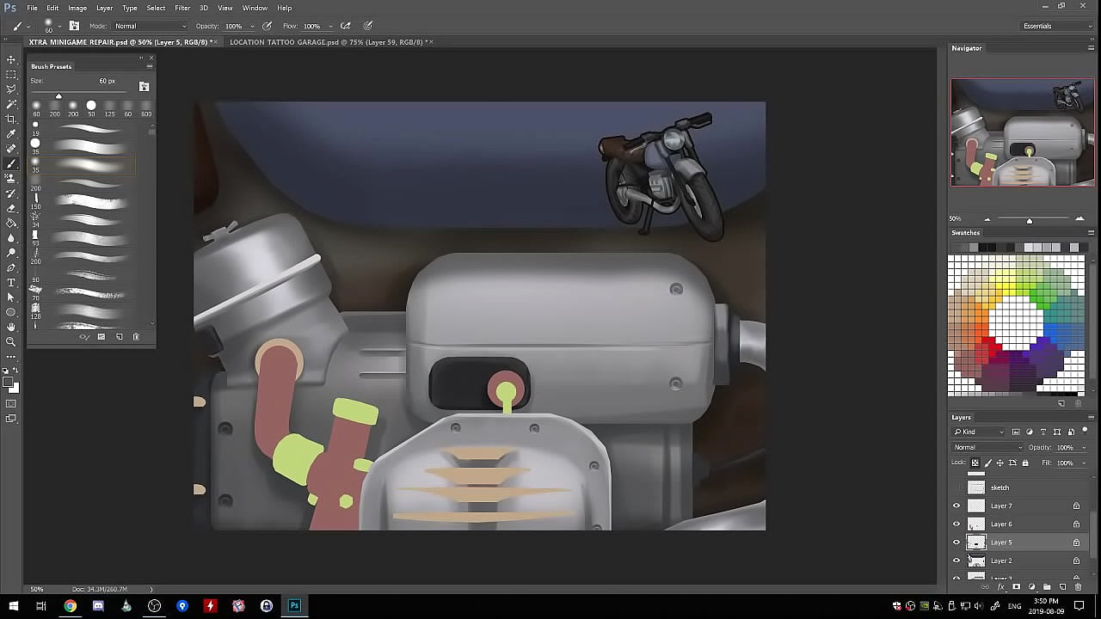The height and width of the screenshot is (619, 1101).
Task: Open the Filter menu
Action: coord(182,8)
